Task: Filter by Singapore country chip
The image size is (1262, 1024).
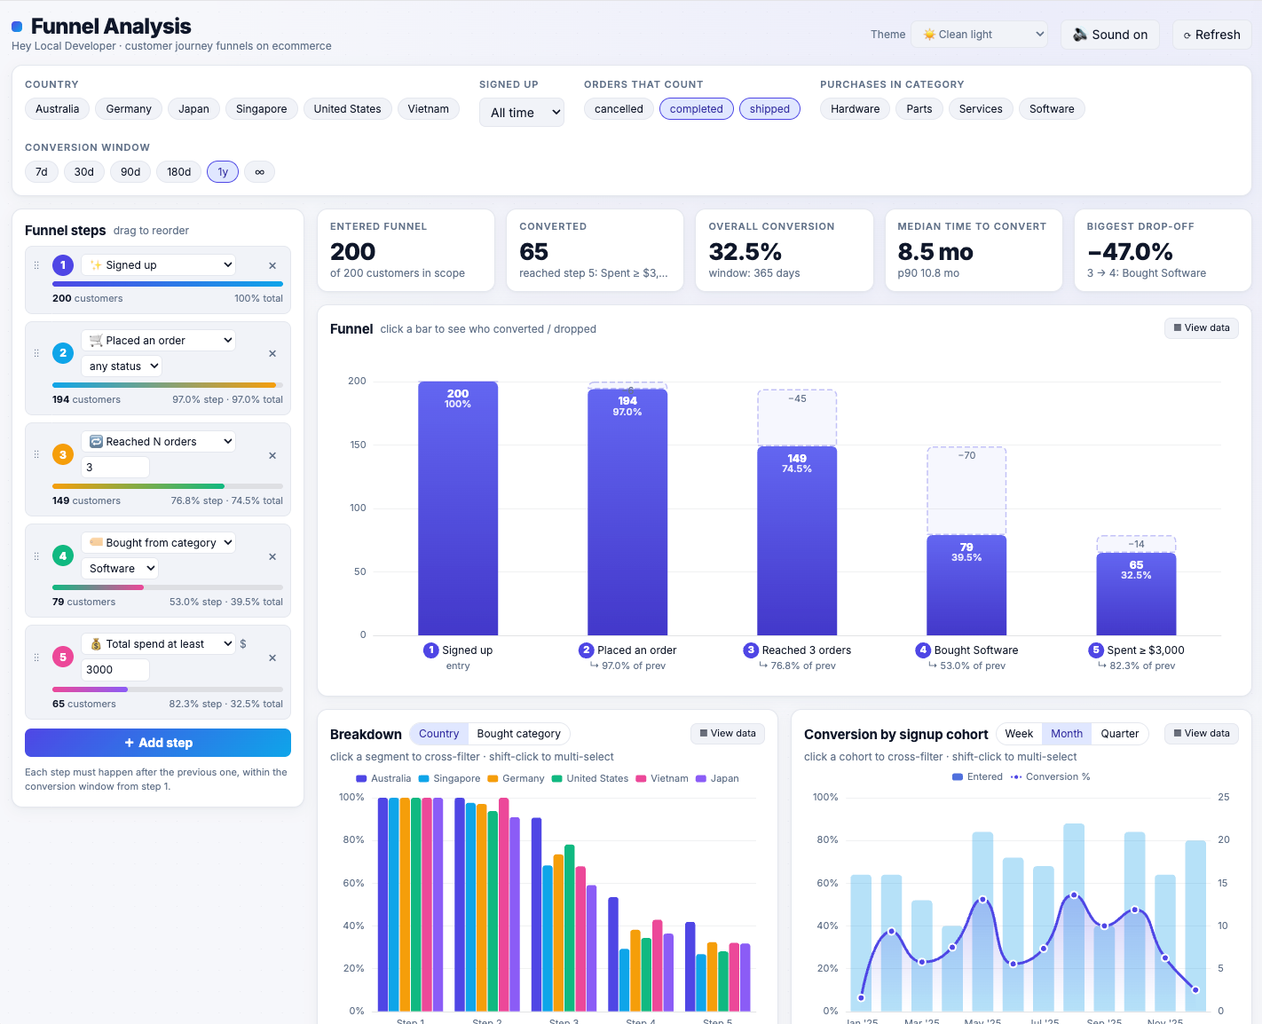Action: [262, 109]
